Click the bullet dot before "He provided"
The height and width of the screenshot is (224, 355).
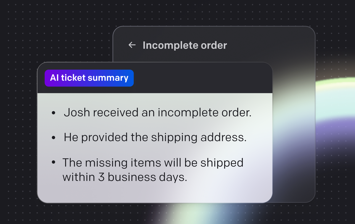click(x=53, y=138)
